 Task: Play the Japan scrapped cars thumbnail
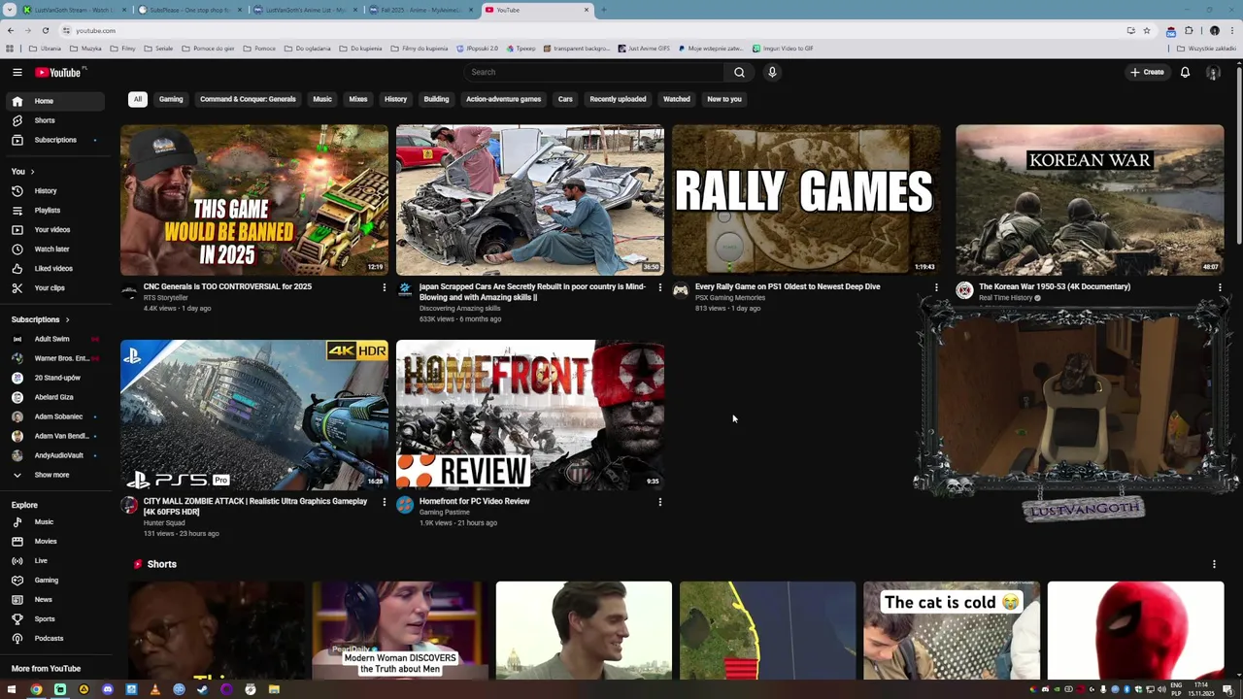point(530,200)
